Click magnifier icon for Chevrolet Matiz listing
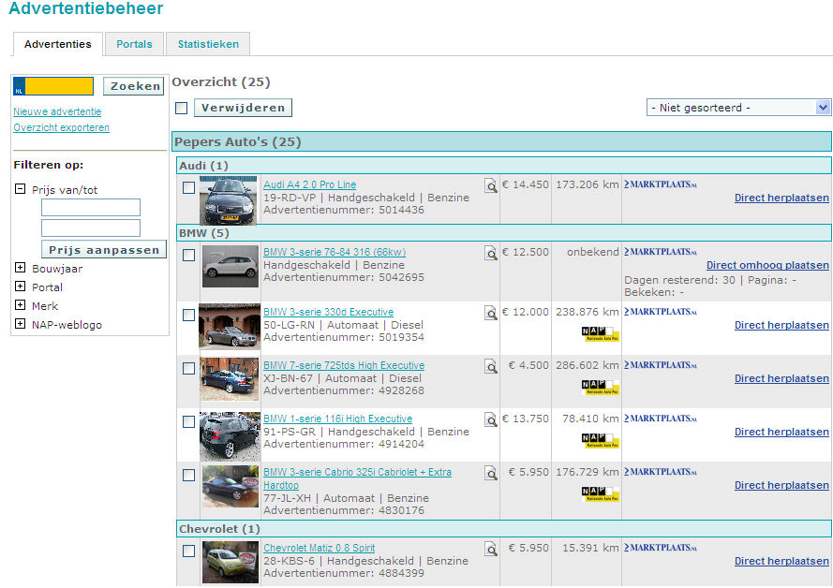Viewport: 833px width, 588px height. point(491,550)
